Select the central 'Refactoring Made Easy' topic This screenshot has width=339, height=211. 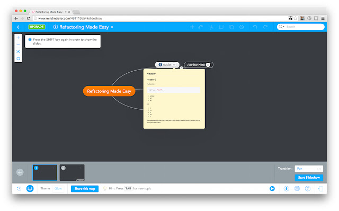pos(109,91)
